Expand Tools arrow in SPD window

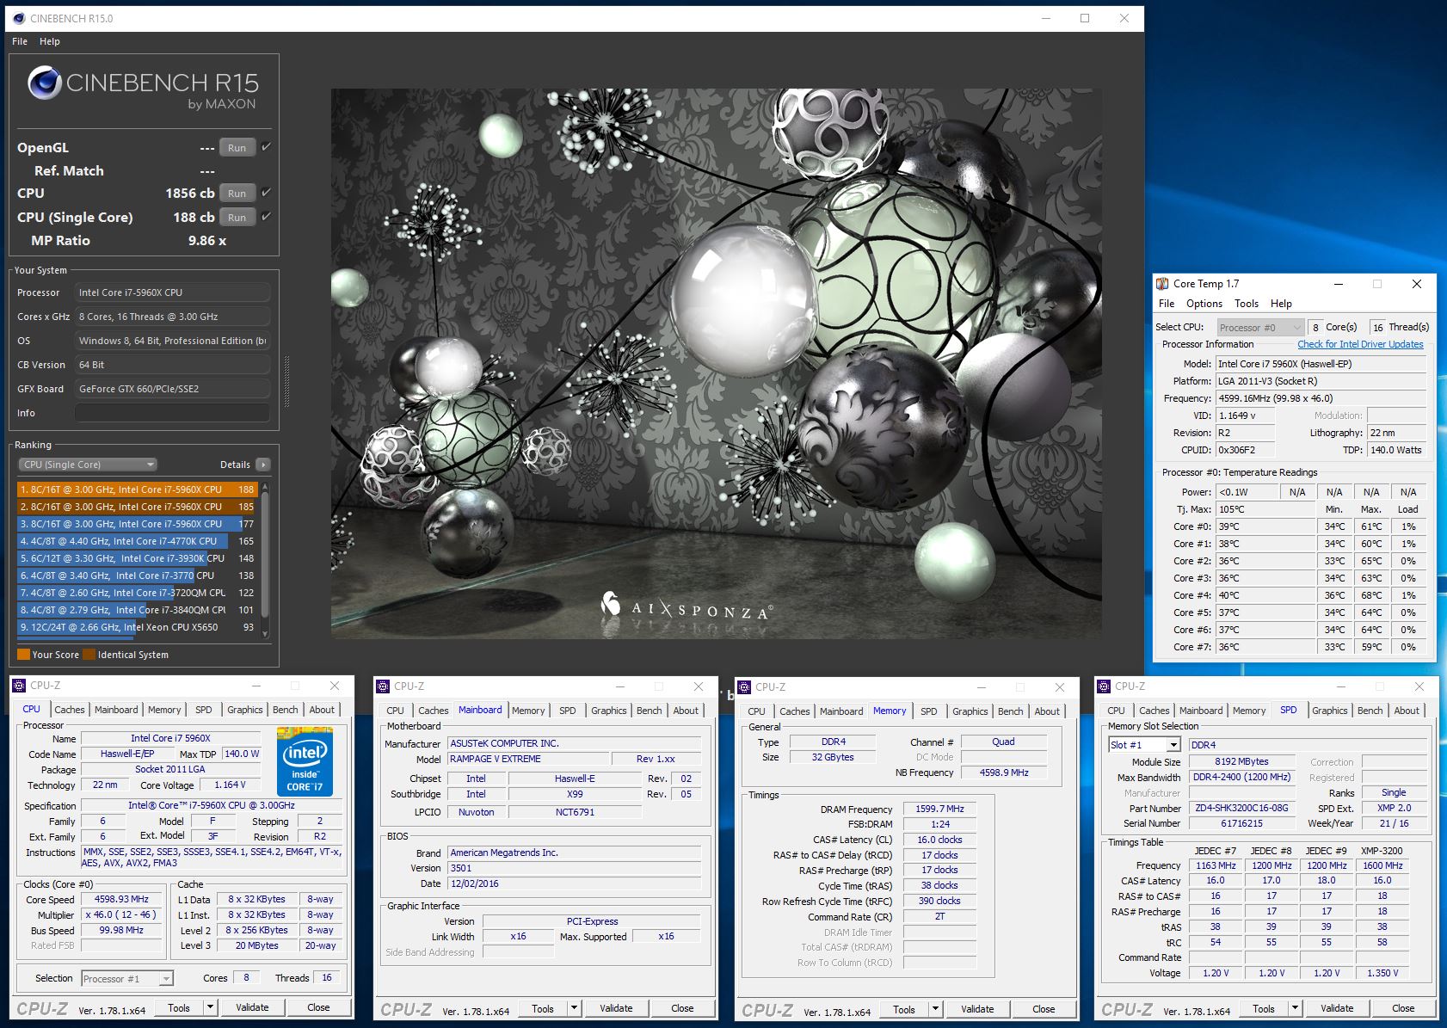(1295, 1008)
